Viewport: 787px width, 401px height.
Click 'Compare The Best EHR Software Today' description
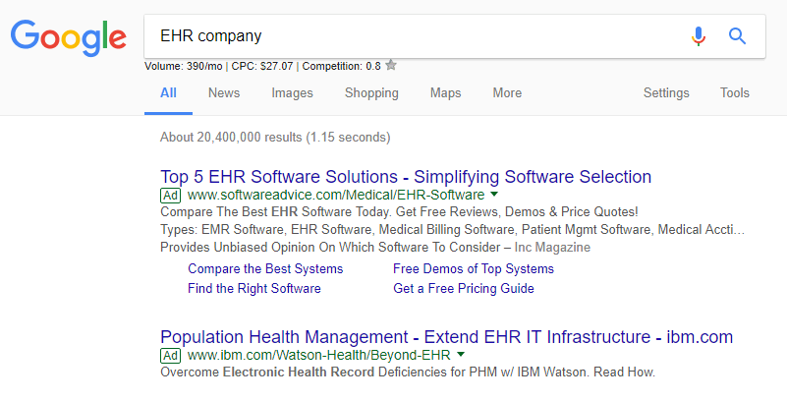[399, 211]
